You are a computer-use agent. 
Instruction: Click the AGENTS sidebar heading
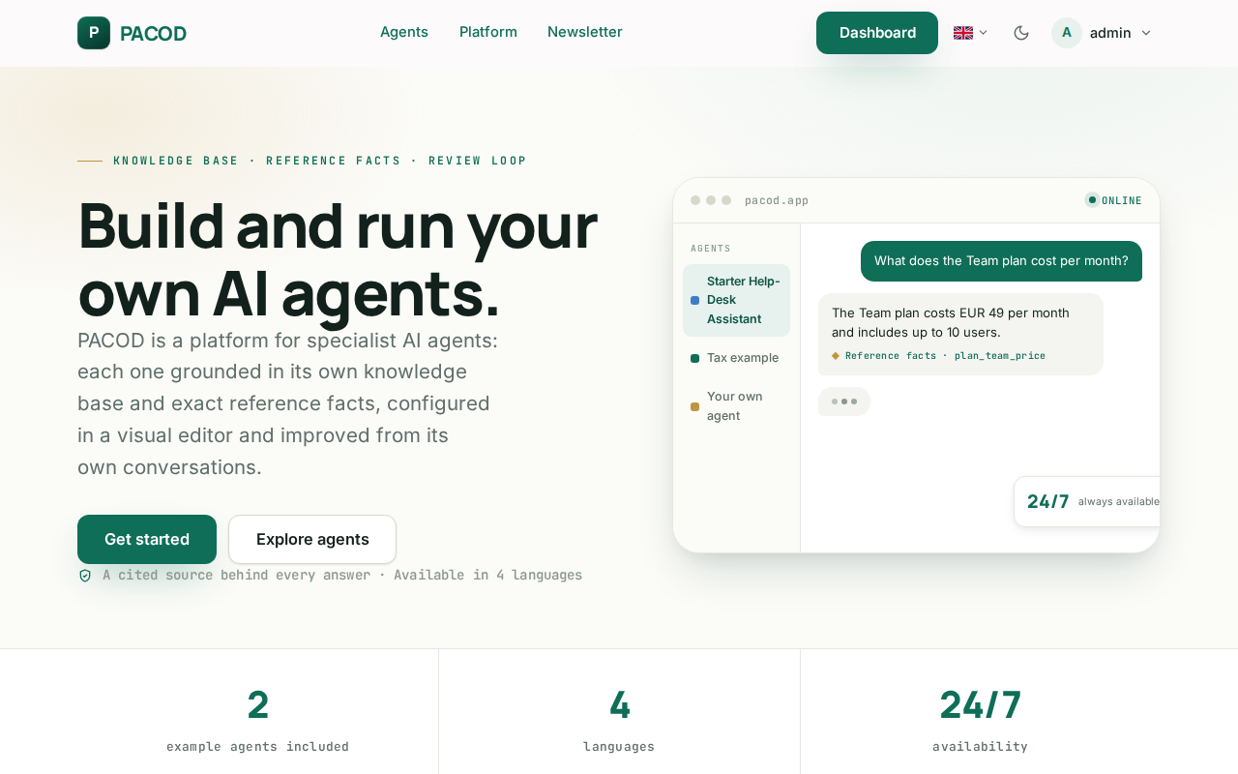pyautogui.click(x=711, y=249)
